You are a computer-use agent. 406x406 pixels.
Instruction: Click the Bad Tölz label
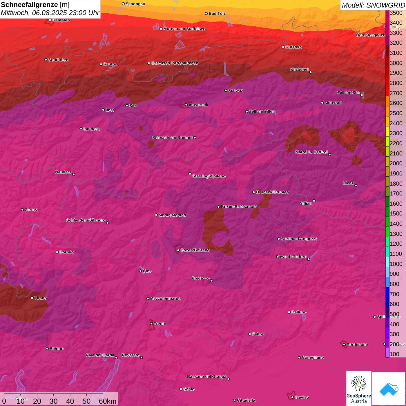tap(217, 13)
